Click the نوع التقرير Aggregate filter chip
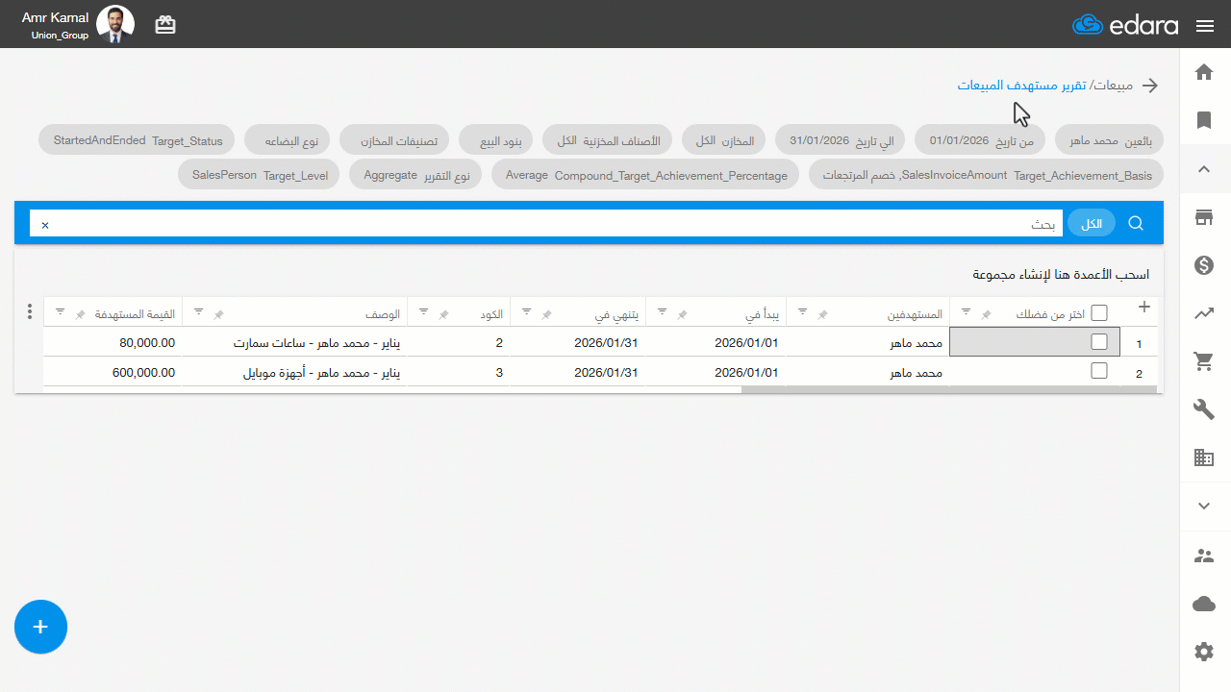The height and width of the screenshot is (692, 1231). click(x=416, y=176)
